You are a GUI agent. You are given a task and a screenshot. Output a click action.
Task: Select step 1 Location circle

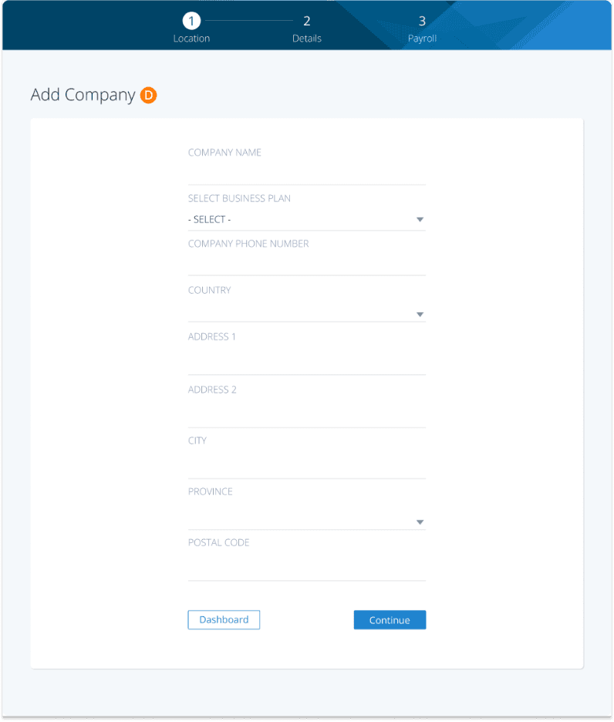click(191, 21)
